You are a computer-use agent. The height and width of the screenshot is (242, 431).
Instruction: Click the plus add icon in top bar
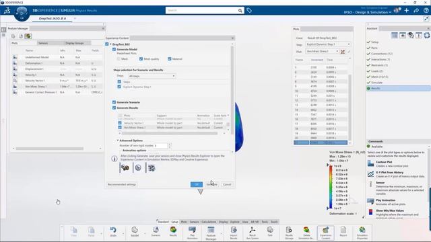pos(407,11)
